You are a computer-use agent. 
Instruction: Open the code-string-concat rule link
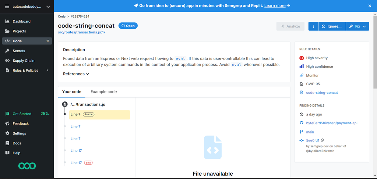(322, 92)
